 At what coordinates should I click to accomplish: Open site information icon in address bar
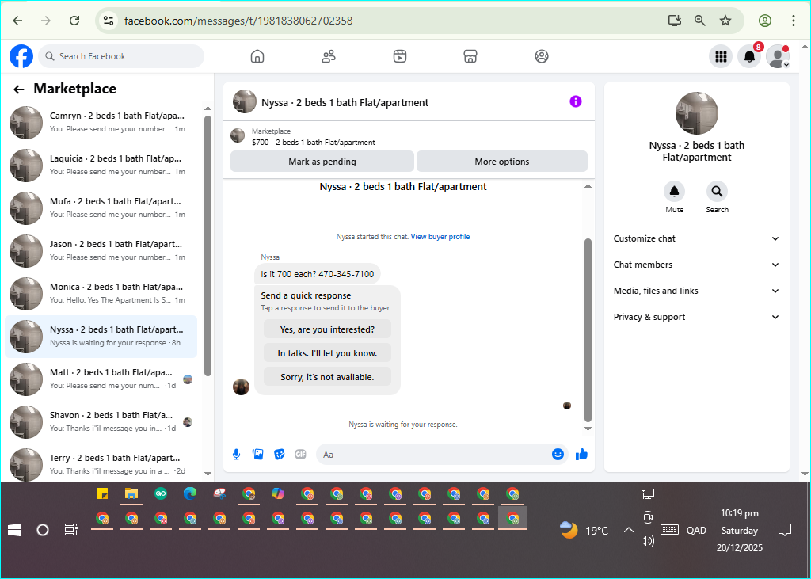tap(108, 21)
